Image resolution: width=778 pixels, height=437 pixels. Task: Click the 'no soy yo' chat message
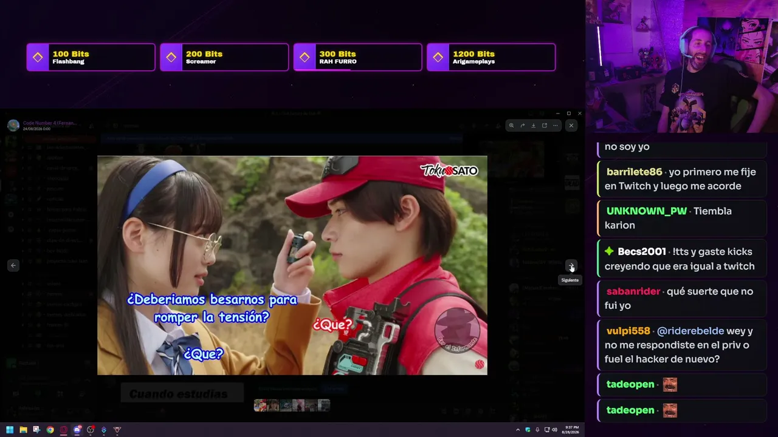click(627, 146)
